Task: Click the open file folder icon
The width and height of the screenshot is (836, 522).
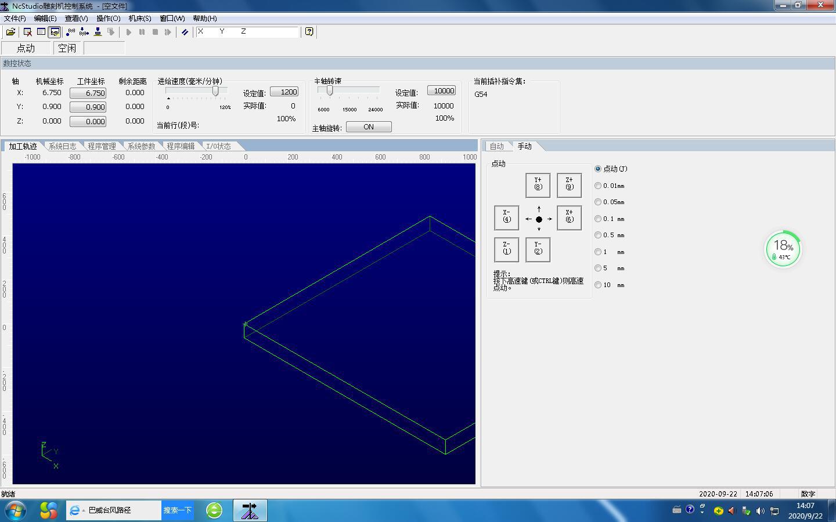Action: pyautogui.click(x=10, y=32)
